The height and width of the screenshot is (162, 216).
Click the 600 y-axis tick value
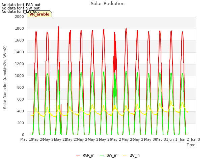point(21,99)
